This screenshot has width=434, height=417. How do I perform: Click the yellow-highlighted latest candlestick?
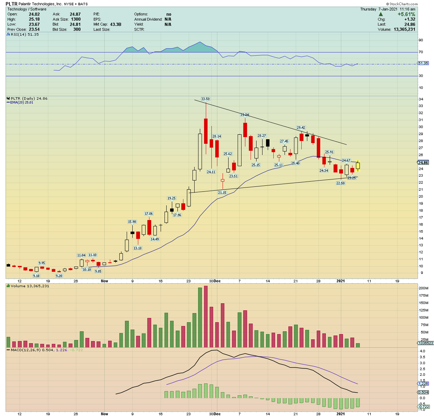pyautogui.click(x=358, y=166)
